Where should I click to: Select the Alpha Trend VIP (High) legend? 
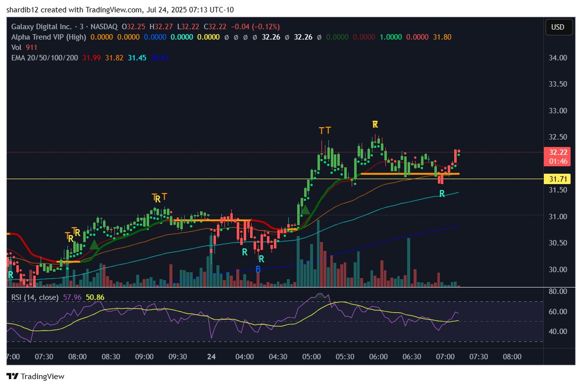(49, 37)
